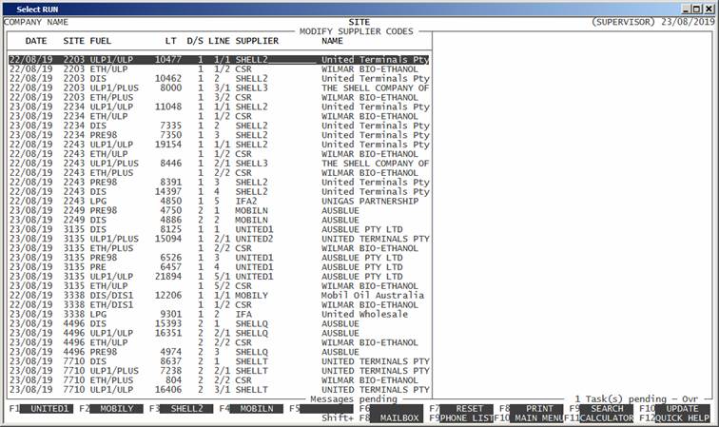
Task: Click the United Wholesale name
Action: click(x=364, y=314)
